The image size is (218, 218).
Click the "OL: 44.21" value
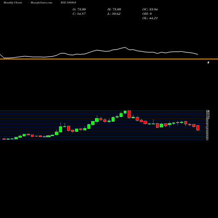pyautogui.click(x=150, y=18)
